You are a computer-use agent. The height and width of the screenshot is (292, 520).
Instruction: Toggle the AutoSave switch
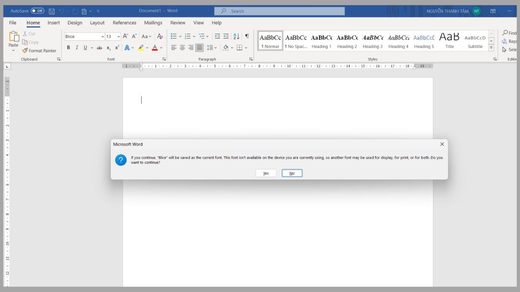pyautogui.click(x=37, y=11)
